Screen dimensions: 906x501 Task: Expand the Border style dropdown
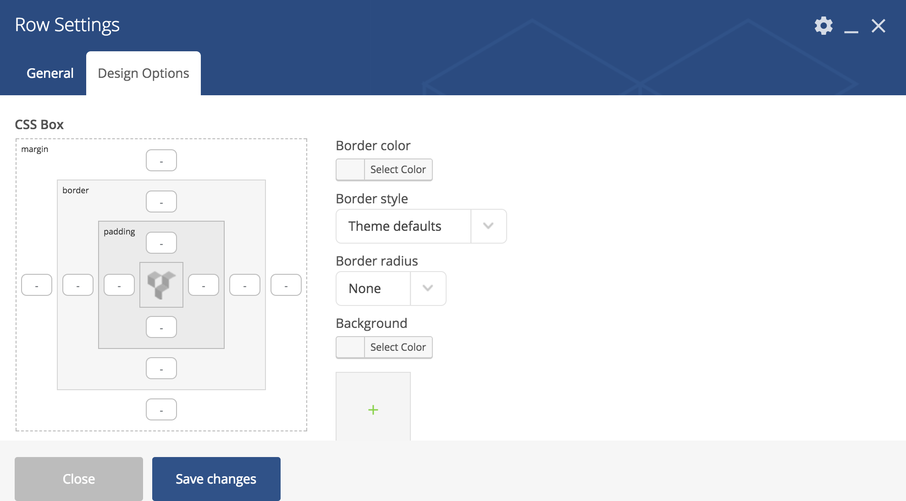[403, 226]
